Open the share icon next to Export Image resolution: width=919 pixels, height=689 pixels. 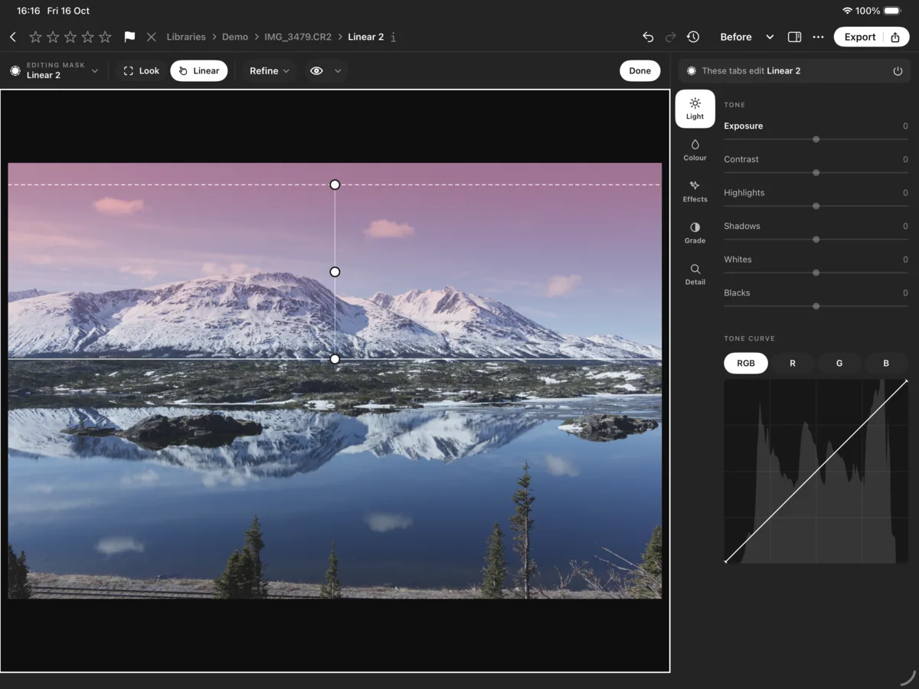tap(895, 37)
